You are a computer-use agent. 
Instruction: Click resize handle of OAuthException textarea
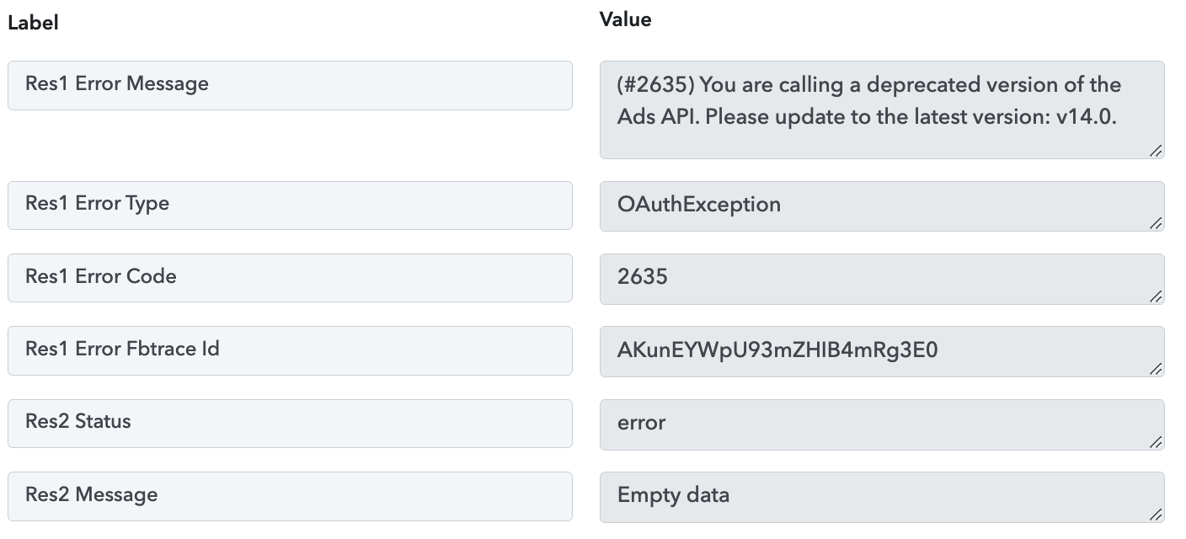pyautogui.click(x=1156, y=223)
